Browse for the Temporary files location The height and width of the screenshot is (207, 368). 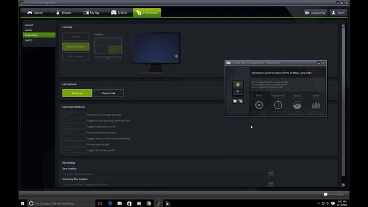271,184
